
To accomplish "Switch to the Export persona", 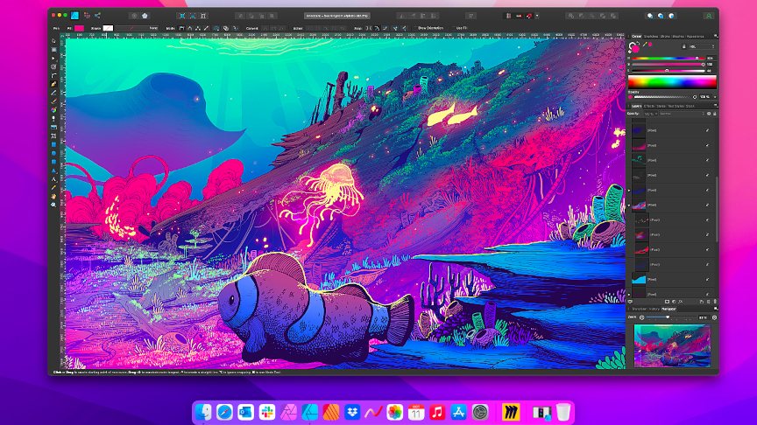I will point(98,16).
